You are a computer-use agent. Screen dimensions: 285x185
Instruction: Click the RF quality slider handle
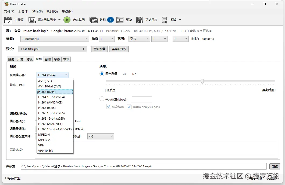[202, 81]
